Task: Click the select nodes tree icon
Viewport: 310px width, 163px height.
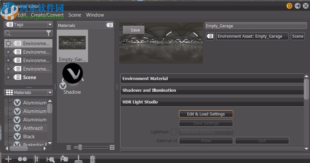Action: click(x=37, y=159)
